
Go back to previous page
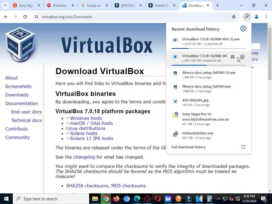click(6, 17)
